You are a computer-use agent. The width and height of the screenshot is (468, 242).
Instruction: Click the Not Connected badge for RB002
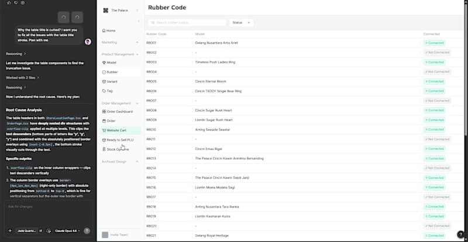437,53
